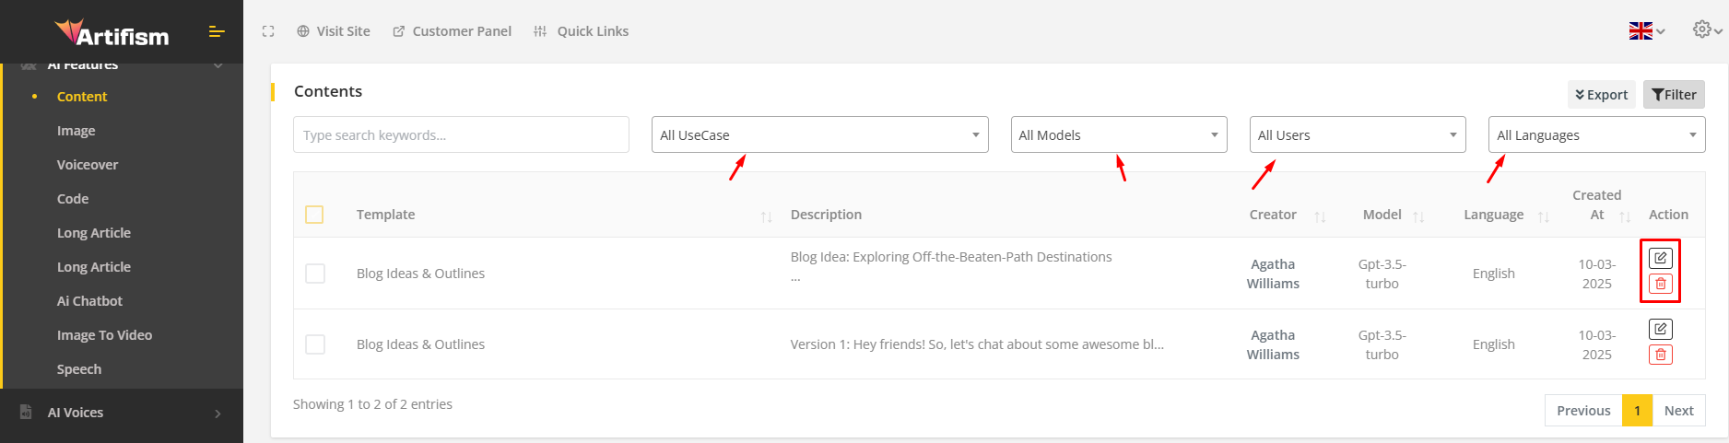Collapse sidebar using the hamburger menu icon
This screenshot has height=443, width=1729.
click(x=217, y=32)
